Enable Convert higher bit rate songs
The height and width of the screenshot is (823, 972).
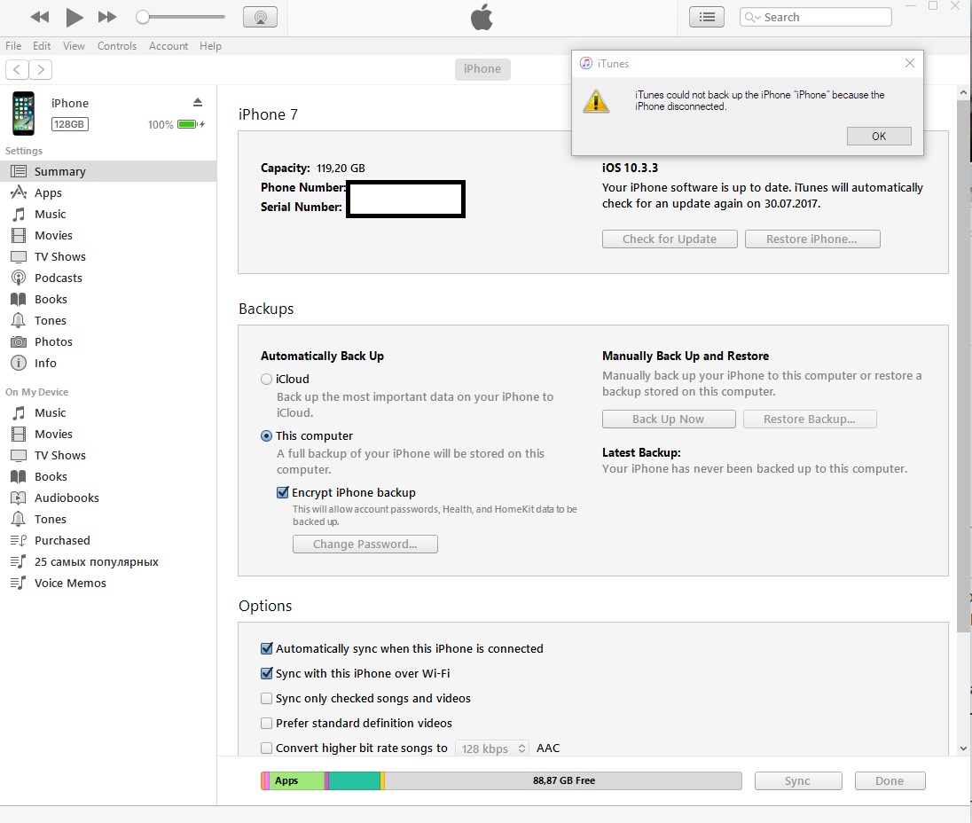pyautogui.click(x=267, y=748)
